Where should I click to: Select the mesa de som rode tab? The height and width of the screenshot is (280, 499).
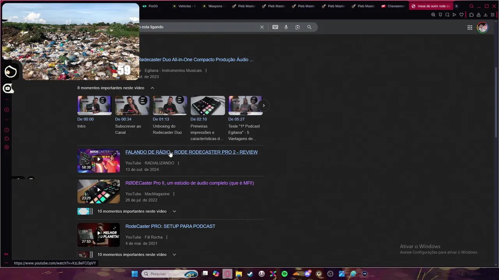(x=431, y=6)
